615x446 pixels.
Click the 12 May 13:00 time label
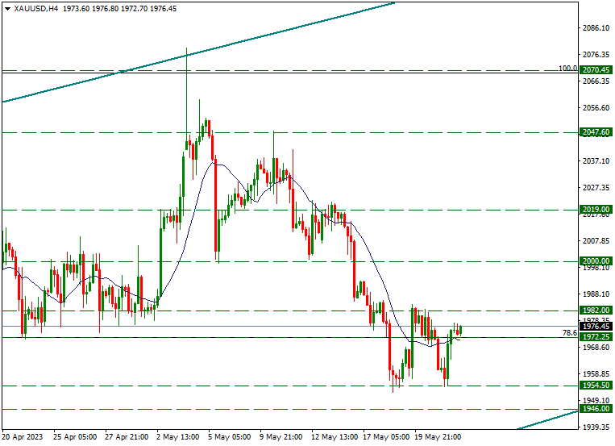[x=335, y=436]
